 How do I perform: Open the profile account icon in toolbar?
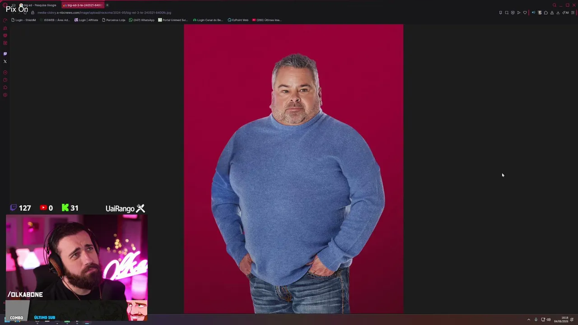pyautogui.click(x=552, y=13)
